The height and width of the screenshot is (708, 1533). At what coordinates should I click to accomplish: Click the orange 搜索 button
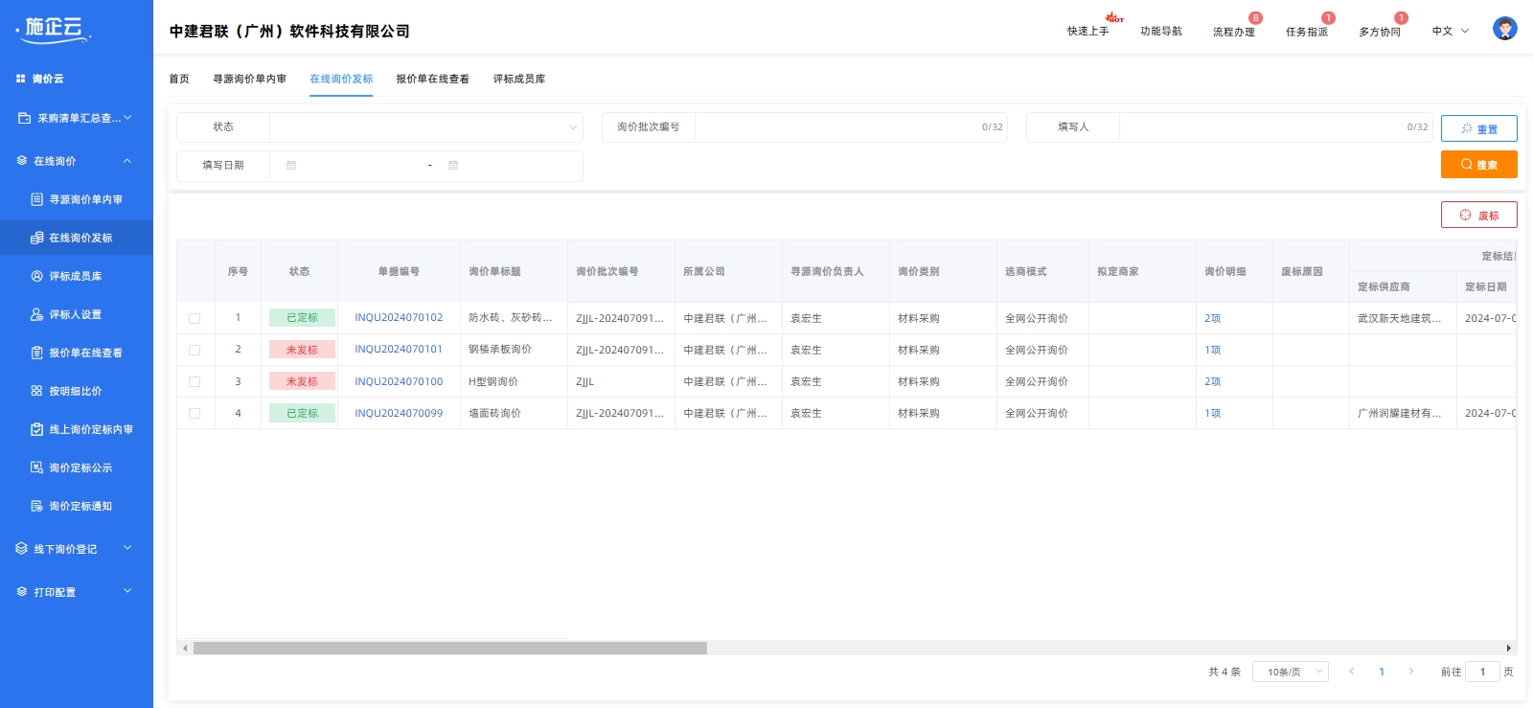1478,165
